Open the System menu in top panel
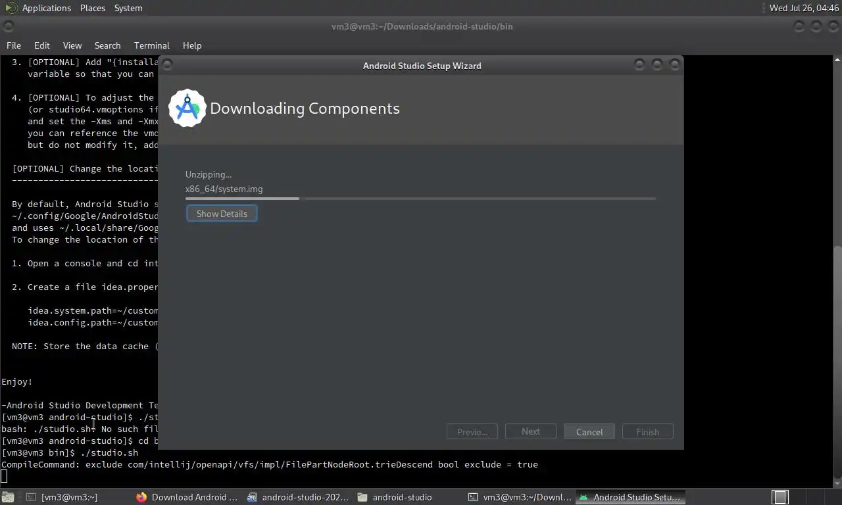 click(128, 8)
